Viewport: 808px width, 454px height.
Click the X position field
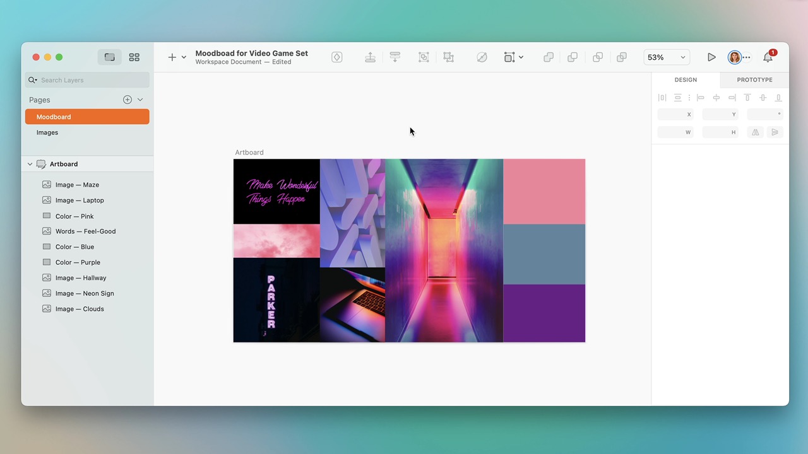675,115
